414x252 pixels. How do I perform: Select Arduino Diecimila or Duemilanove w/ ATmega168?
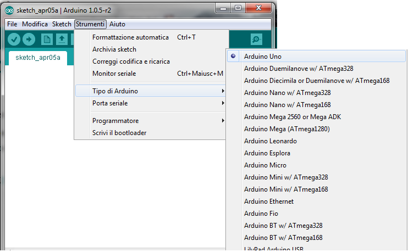tap(316, 81)
